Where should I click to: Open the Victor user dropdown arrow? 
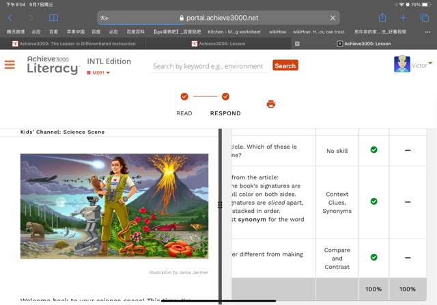(430, 63)
